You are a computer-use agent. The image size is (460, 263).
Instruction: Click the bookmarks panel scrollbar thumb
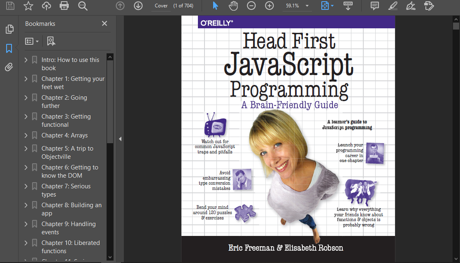[110, 101]
